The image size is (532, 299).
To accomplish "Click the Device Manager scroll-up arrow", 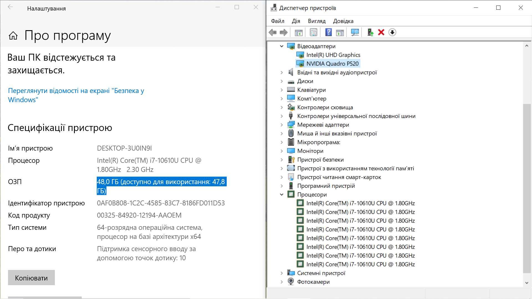I will [x=527, y=46].
